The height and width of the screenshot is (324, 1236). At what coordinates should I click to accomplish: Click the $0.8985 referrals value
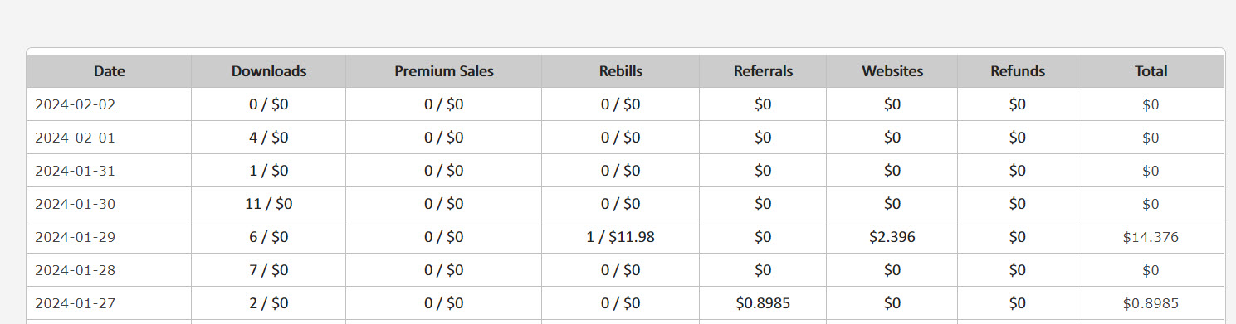click(x=763, y=303)
